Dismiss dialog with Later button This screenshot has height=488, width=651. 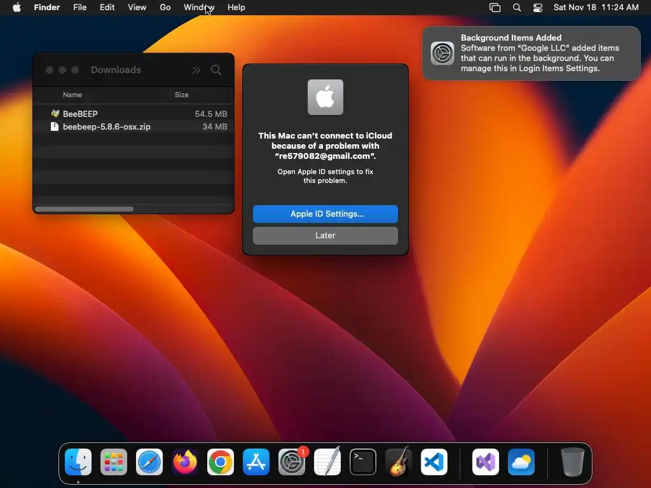(x=325, y=236)
